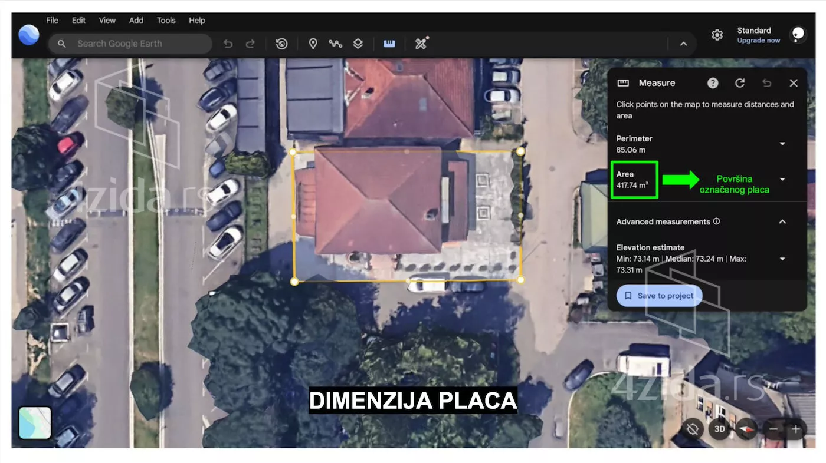Open the Tools menu
This screenshot has width=826, height=463.
pyautogui.click(x=166, y=20)
